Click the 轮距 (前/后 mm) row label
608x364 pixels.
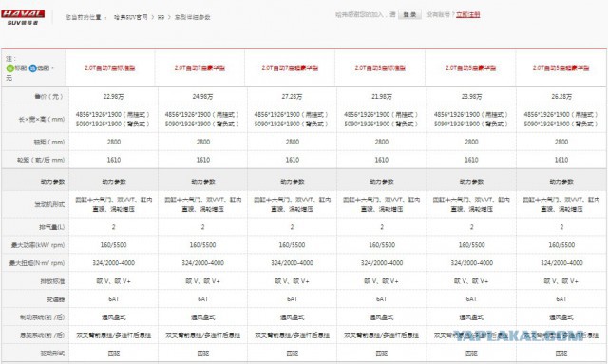pyautogui.click(x=41, y=160)
